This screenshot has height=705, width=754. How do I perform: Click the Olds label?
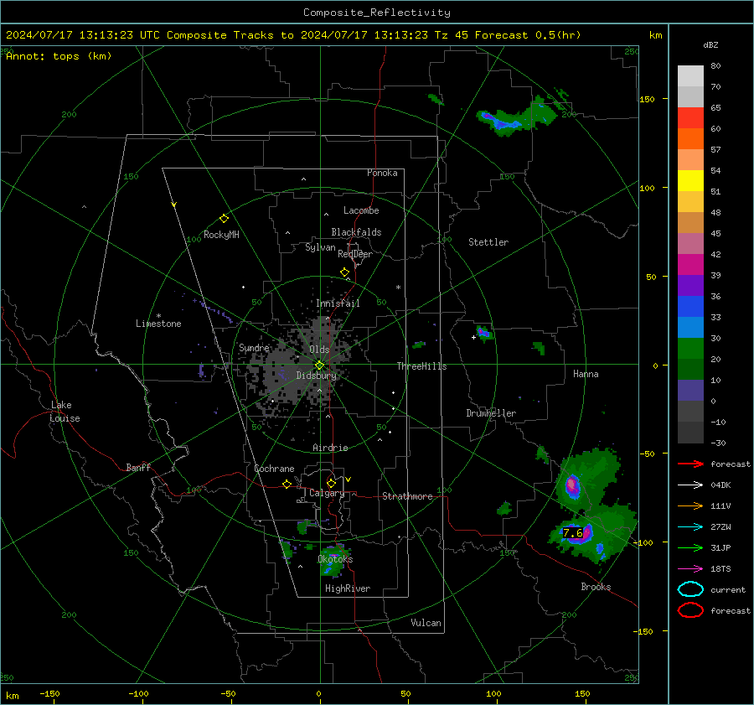319,350
